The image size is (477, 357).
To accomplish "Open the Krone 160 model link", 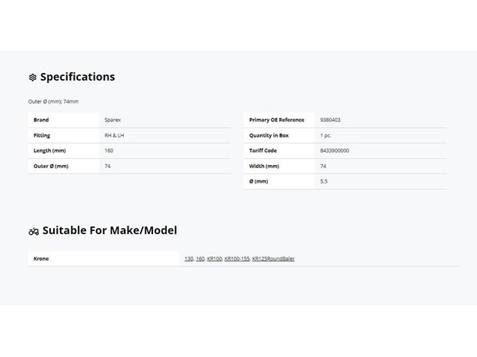I will [x=200, y=259].
